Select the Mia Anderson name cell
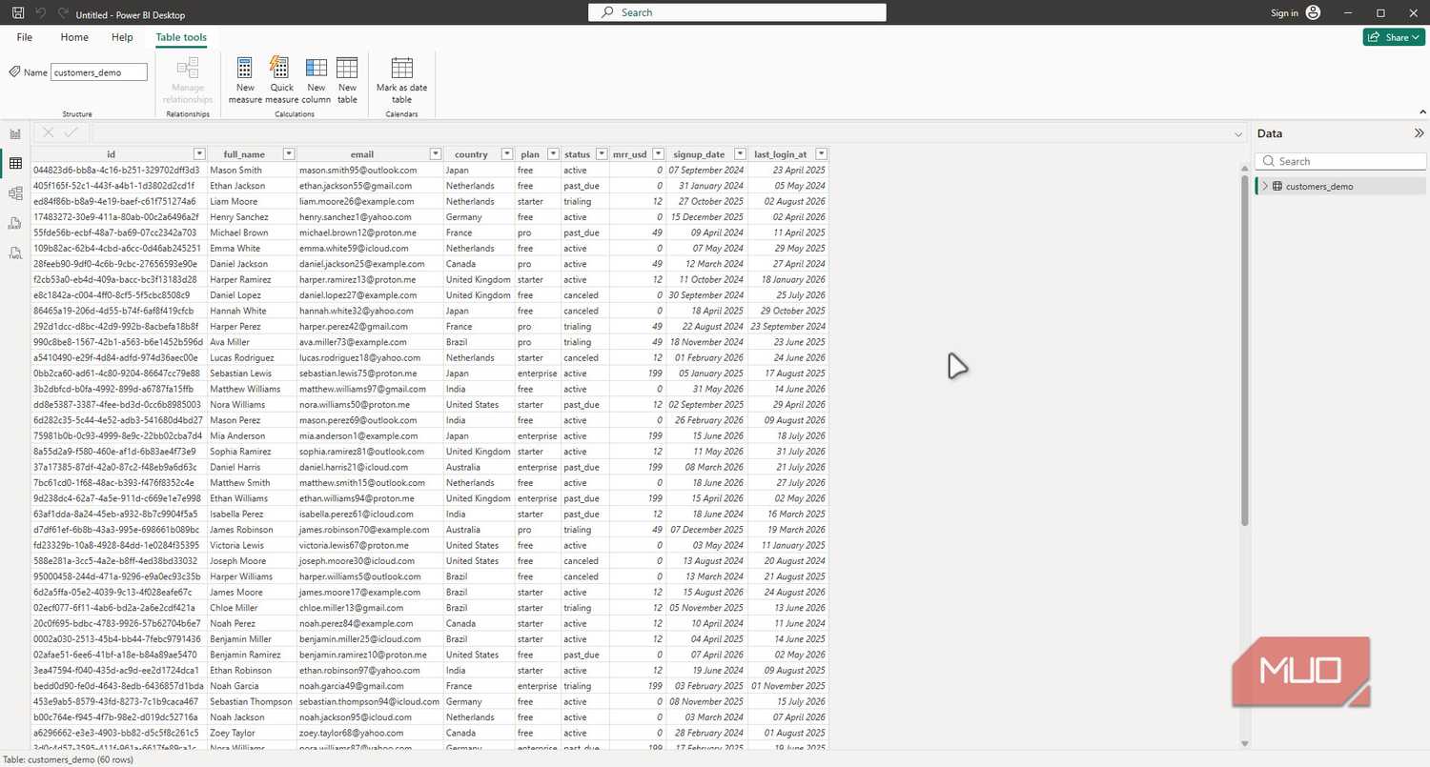Image resolution: width=1430 pixels, height=767 pixels. tap(252, 435)
